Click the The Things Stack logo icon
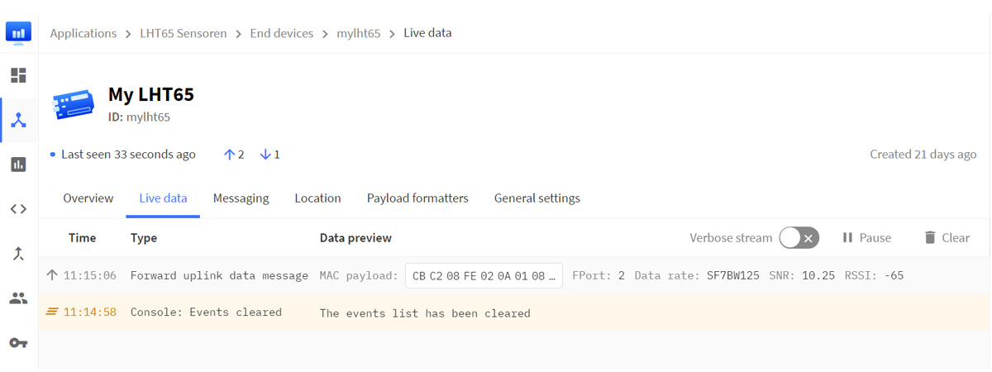992x372 pixels. pos(18,33)
